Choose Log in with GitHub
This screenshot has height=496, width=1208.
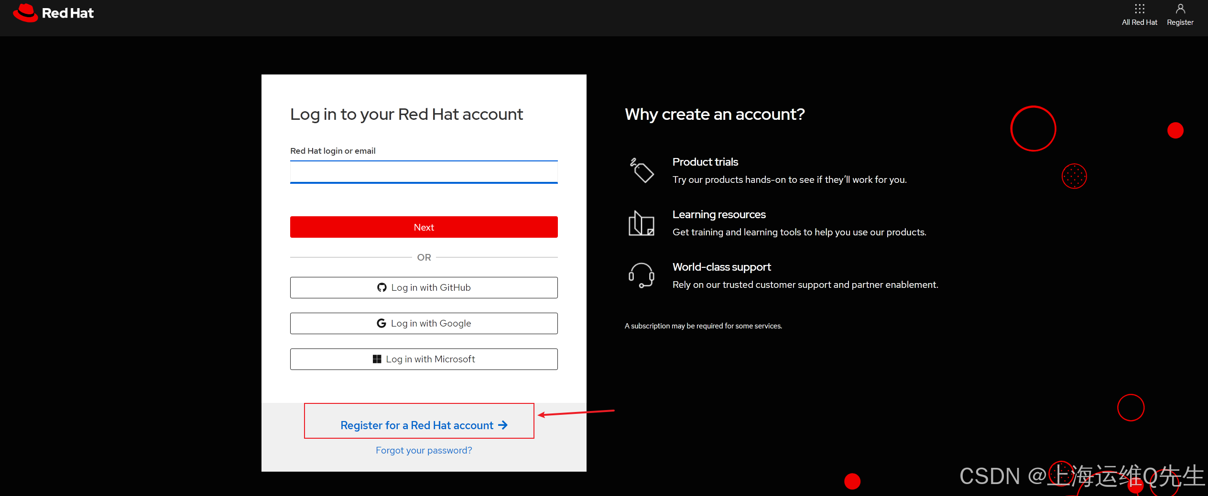pyautogui.click(x=424, y=287)
